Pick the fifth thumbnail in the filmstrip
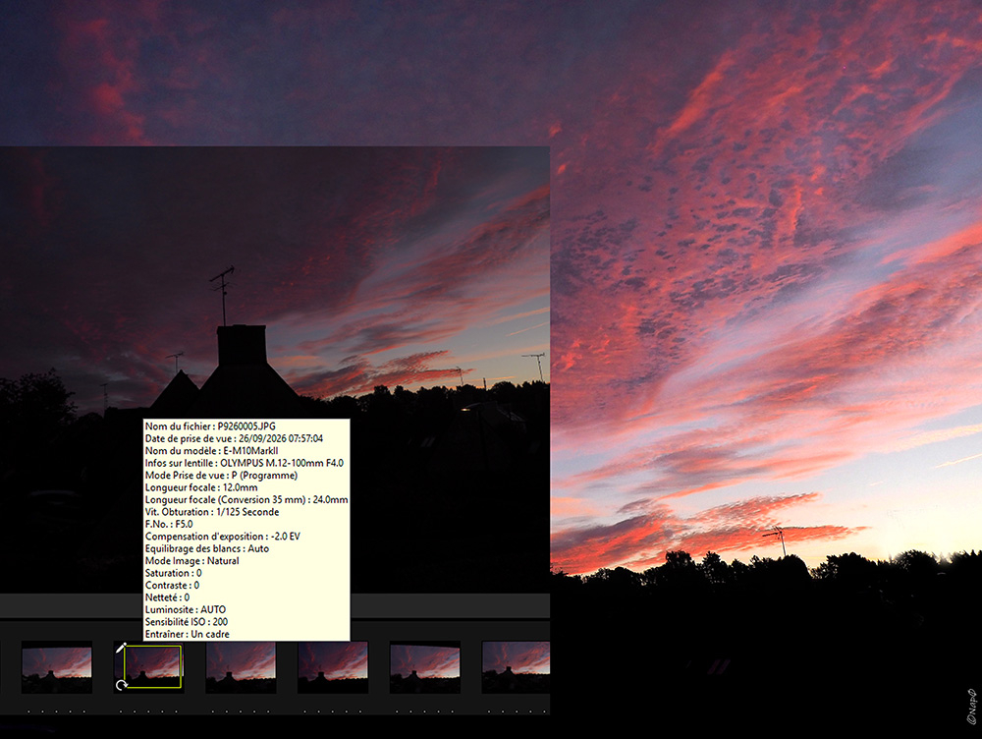982x739 pixels. coord(424,667)
